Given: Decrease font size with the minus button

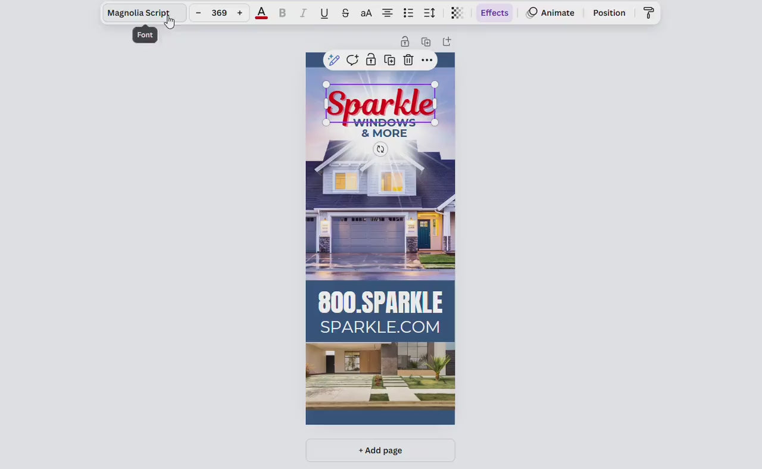Looking at the screenshot, I should click(198, 13).
